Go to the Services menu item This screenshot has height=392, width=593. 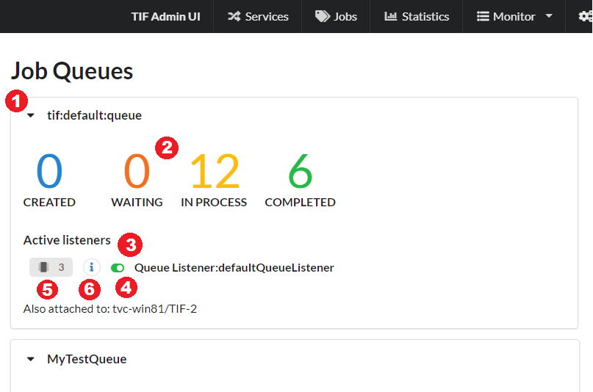267,16
